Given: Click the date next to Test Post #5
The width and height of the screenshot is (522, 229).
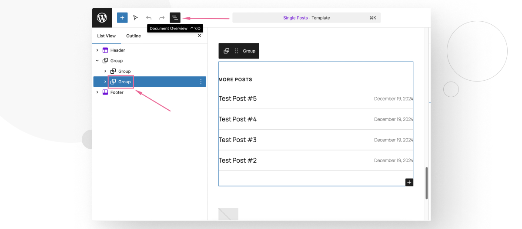Looking at the screenshot, I should pos(394,99).
